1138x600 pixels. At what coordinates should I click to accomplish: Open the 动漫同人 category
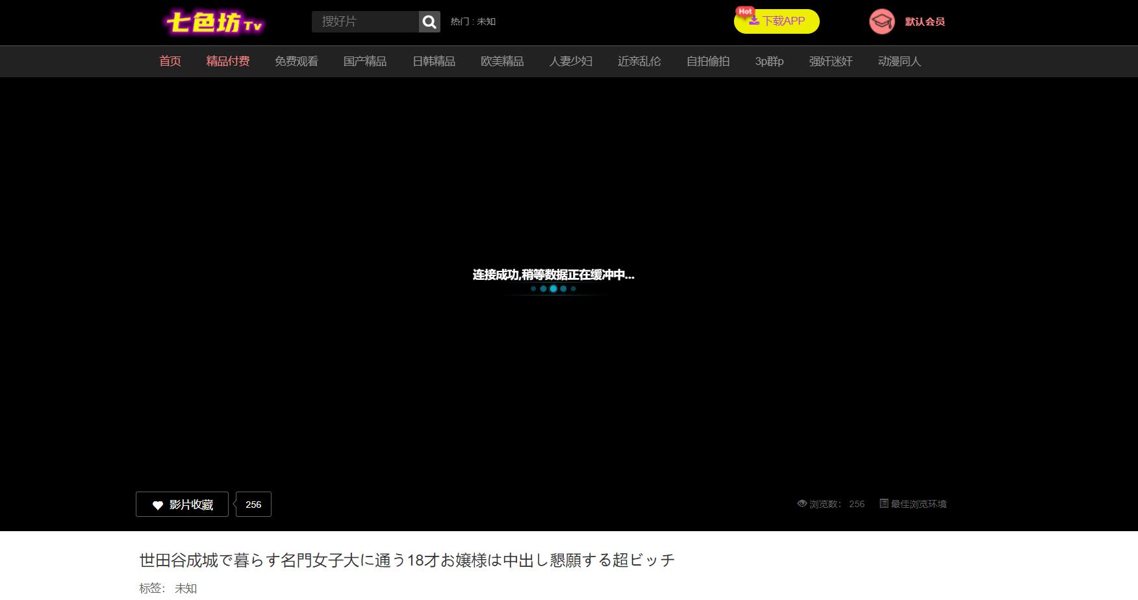[x=900, y=61]
